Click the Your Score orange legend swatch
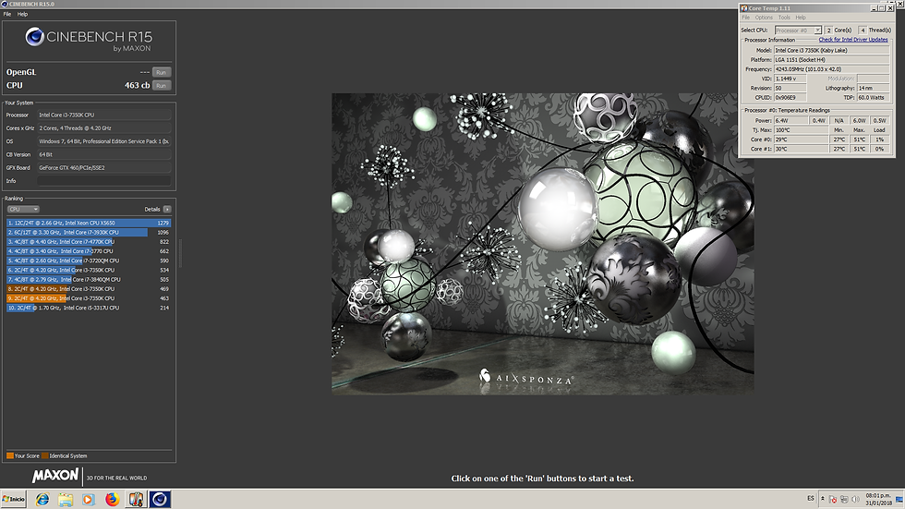Image resolution: width=905 pixels, height=509 pixels. point(10,455)
